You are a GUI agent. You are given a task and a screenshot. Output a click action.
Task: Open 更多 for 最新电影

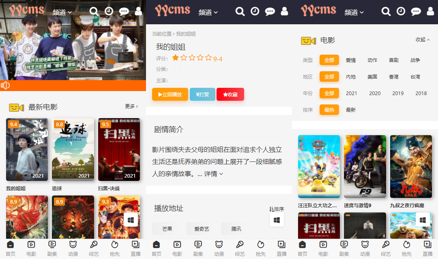tap(131, 106)
